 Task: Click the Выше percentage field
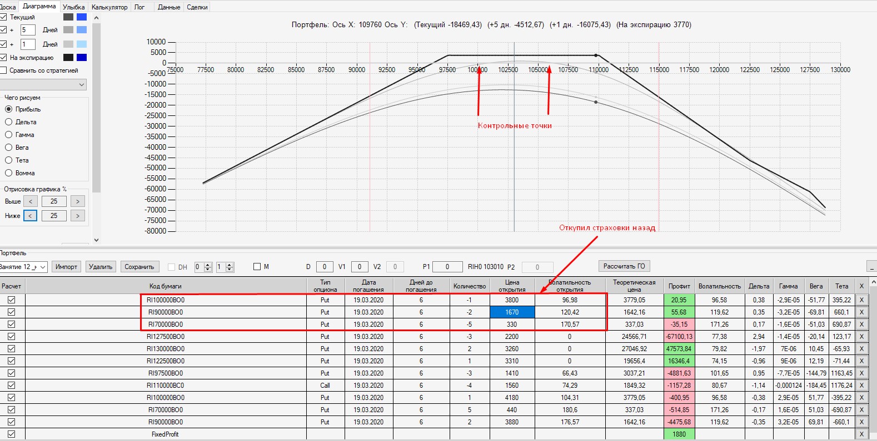pyautogui.click(x=54, y=201)
